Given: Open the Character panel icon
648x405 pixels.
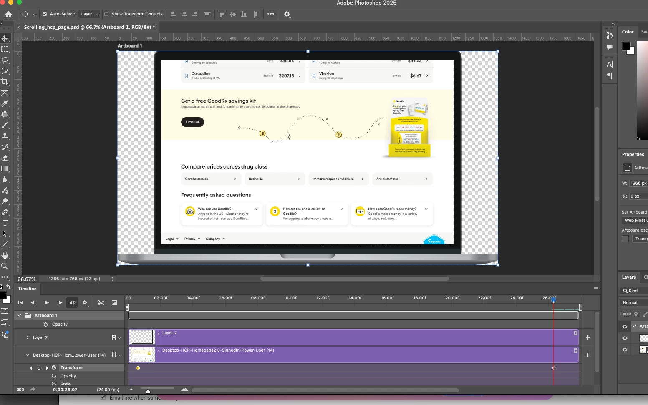Looking at the screenshot, I should click(610, 64).
